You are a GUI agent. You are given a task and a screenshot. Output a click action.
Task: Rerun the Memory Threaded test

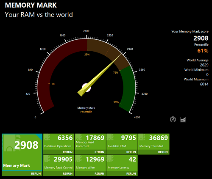pyautogui.click(x=163, y=152)
